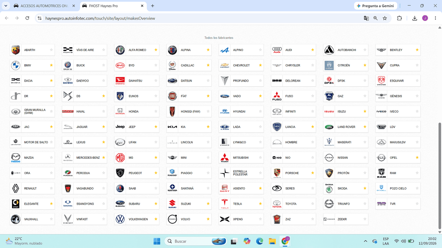Select the Kia logo icon
Image resolution: width=442 pixels, height=248 pixels.
click(172, 127)
